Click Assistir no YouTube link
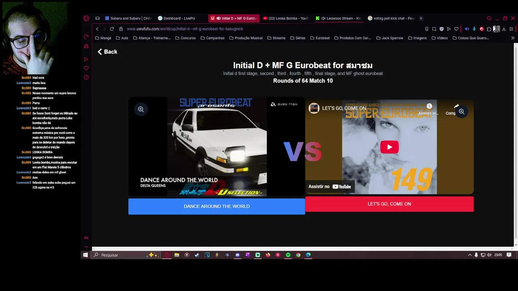This screenshot has width=518, height=291. coord(330,187)
